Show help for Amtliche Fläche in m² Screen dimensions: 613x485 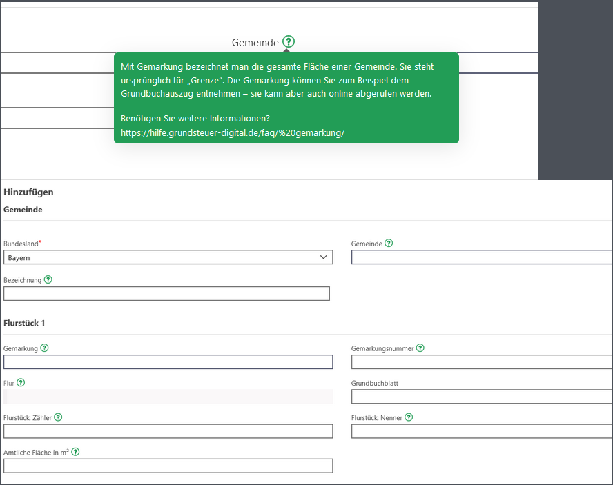(75, 452)
